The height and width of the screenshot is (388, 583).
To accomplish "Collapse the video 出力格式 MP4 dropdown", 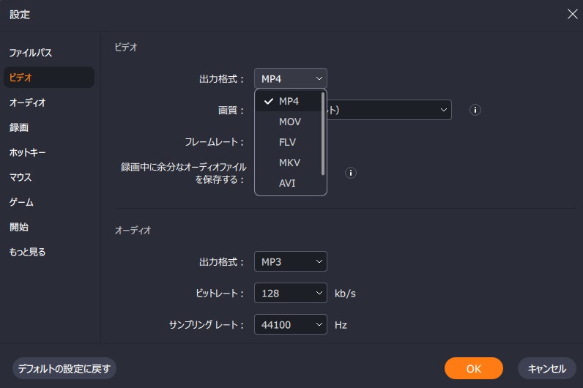I will click(x=290, y=78).
